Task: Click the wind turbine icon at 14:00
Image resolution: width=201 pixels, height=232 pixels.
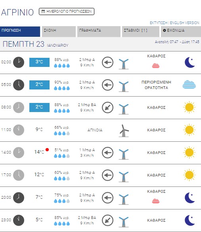Action: point(124,154)
